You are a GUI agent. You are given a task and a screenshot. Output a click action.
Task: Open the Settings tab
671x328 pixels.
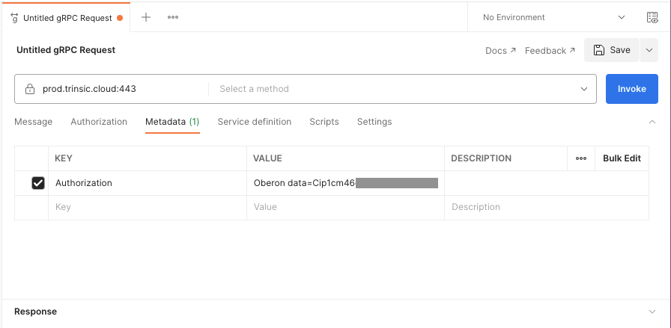tap(374, 122)
